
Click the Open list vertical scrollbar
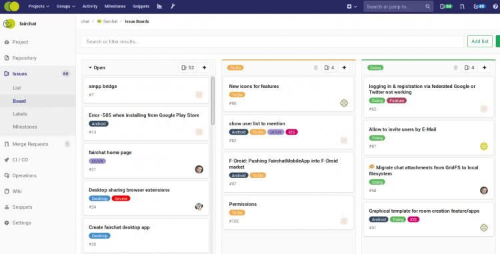point(213,101)
